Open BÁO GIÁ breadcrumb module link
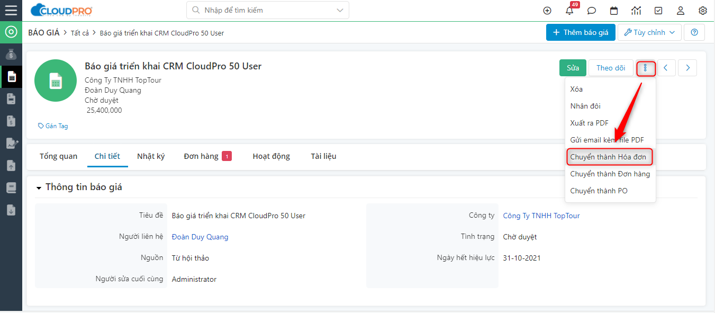The image size is (715, 313). pos(44,32)
